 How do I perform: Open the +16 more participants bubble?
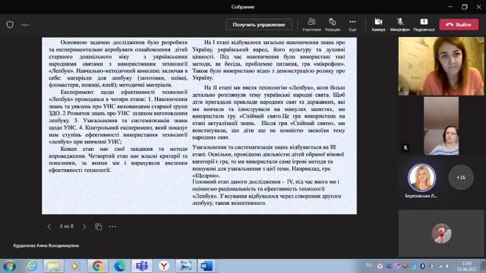point(461,177)
